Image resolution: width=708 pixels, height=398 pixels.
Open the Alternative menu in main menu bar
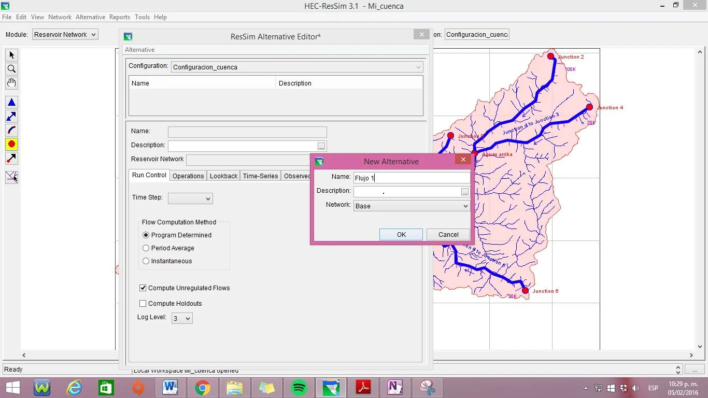pos(90,17)
